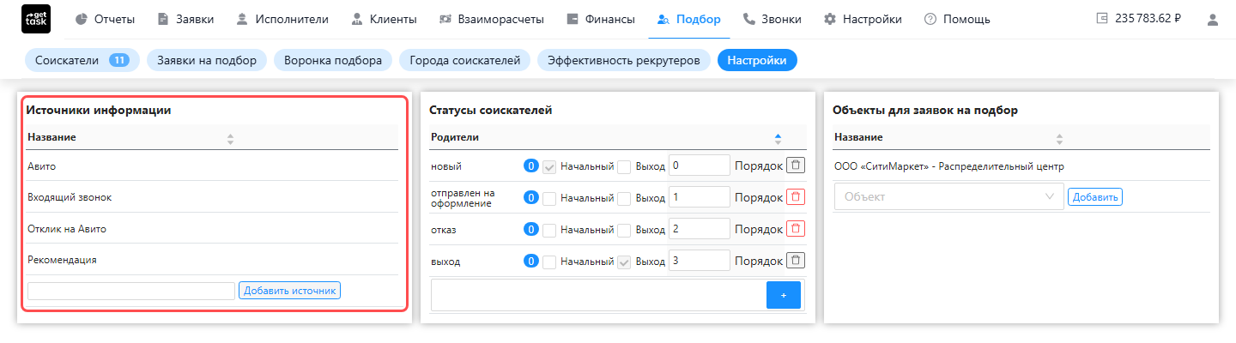Edit order field with value 1
The image size is (1236, 343).
(699, 197)
